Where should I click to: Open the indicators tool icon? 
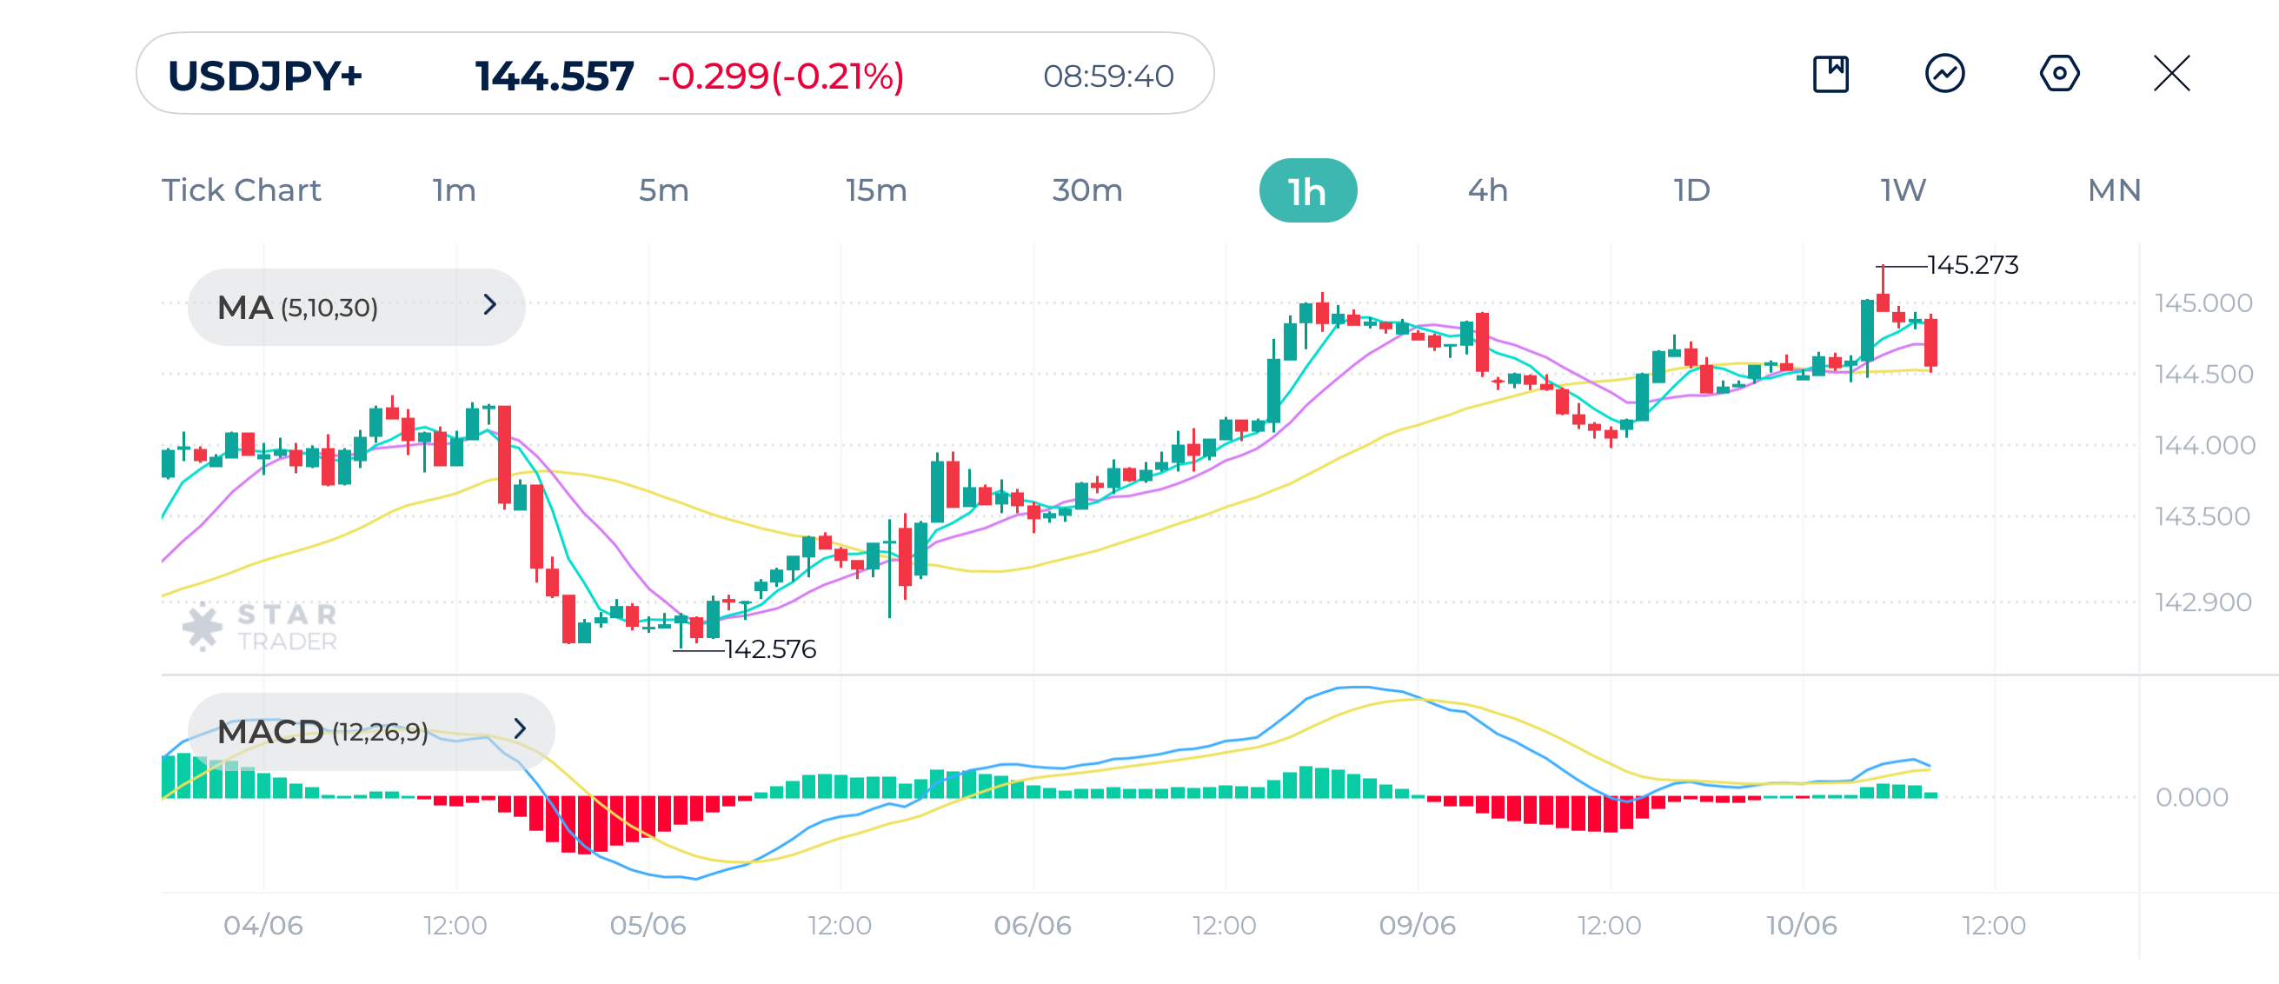pyautogui.click(x=1944, y=76)
